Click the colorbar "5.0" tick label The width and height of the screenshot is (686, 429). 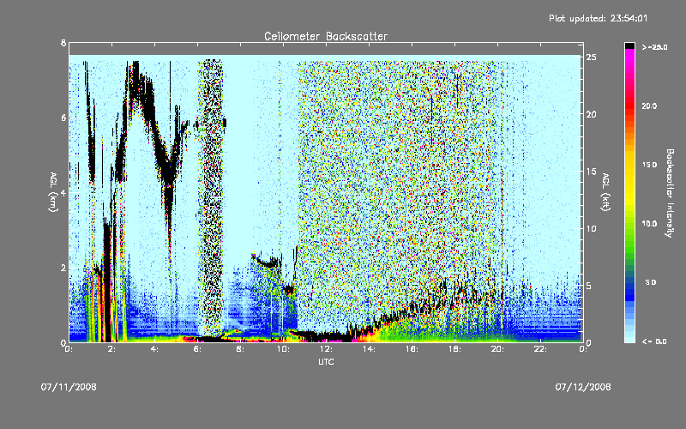[651, 282]
